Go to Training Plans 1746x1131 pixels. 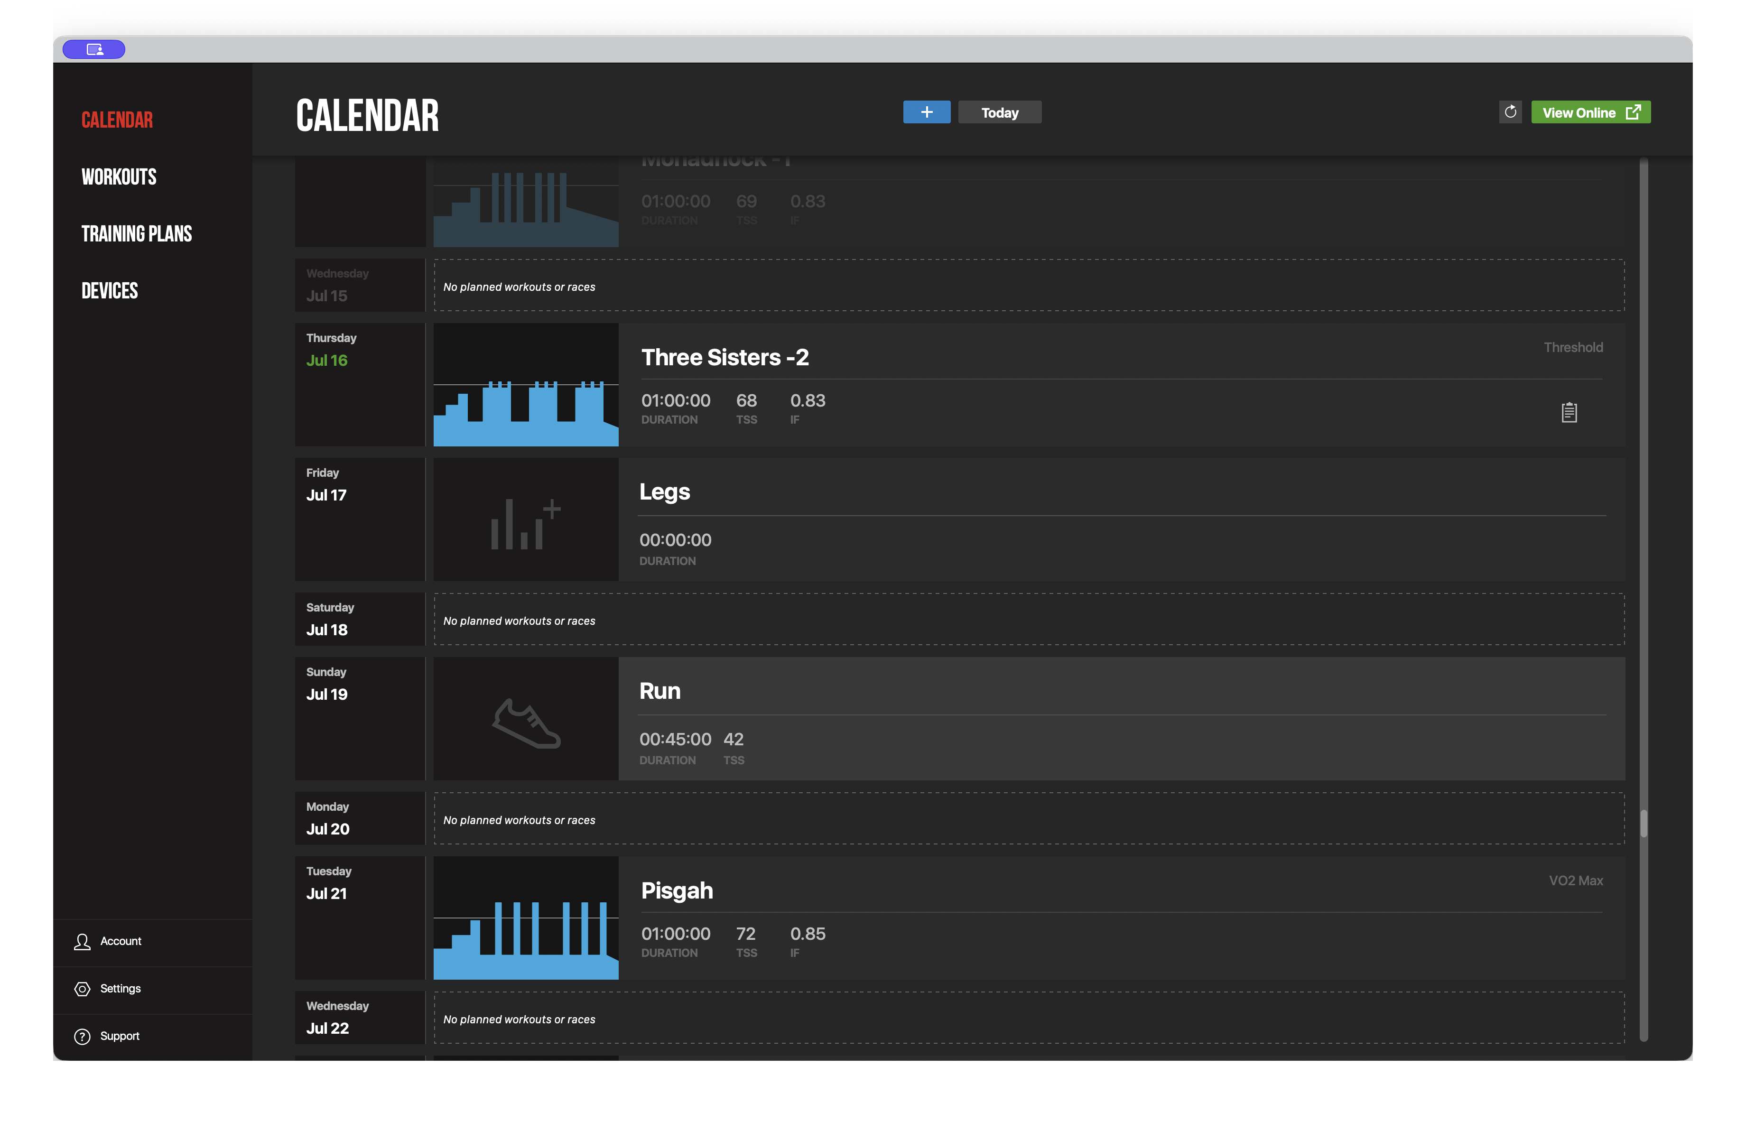coord(137,234)
